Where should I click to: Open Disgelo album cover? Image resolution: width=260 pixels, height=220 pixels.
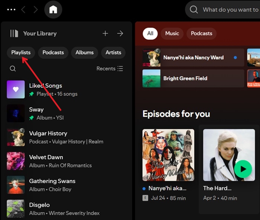(x=16, y=209)
